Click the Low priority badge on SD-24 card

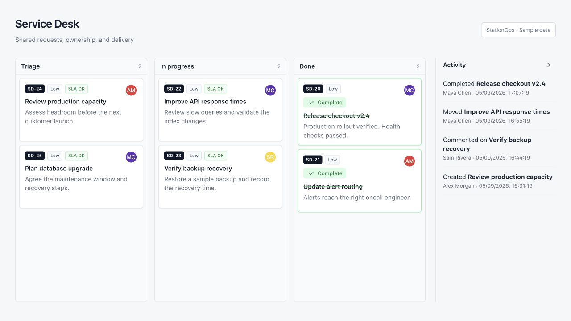[x=55, y=89]
